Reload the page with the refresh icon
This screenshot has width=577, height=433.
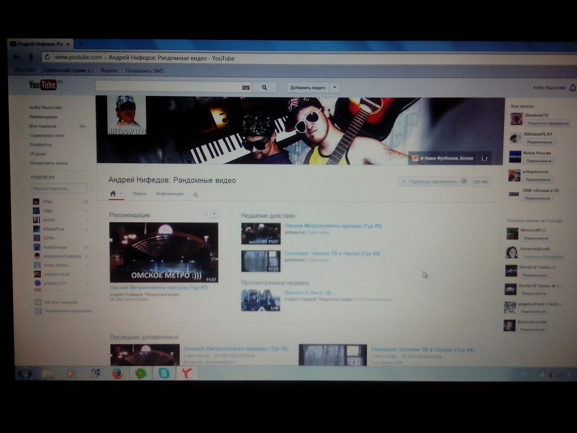point(47,57)
